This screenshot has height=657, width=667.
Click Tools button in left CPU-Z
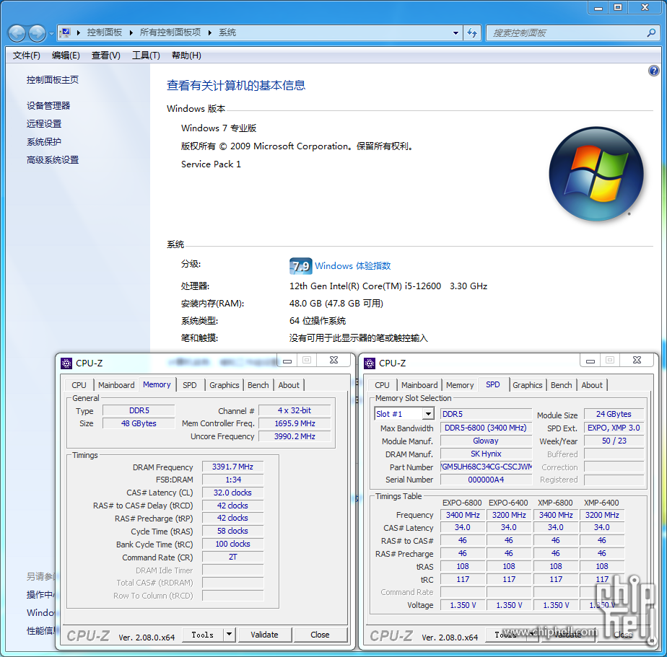(x=203, y=635)
